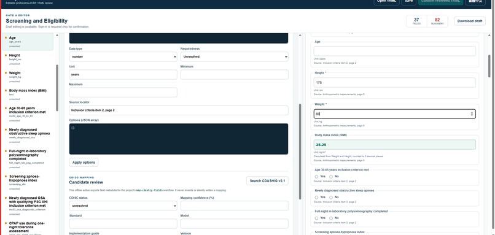Click the Age preview input field

[x=395, y=51]
